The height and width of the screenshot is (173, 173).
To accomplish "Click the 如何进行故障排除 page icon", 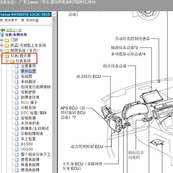I will [x=17, y=87].
